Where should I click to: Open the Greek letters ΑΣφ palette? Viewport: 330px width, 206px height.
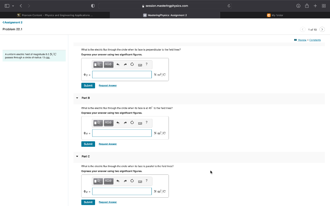point(108,64)
